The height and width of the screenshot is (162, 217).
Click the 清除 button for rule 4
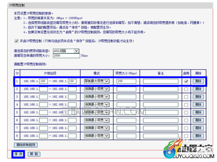(198, 105)
